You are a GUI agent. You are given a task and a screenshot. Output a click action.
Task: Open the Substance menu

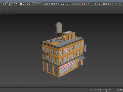(33, 2)
